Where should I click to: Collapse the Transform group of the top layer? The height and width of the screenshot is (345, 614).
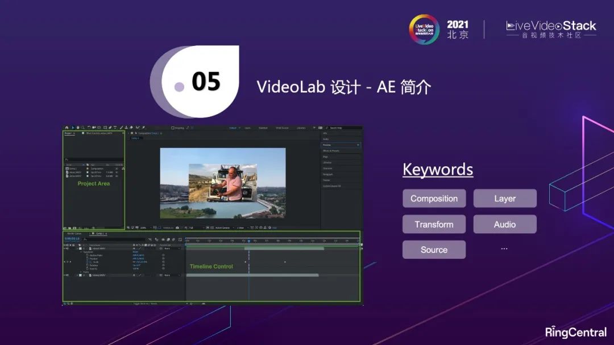[81, 252]
